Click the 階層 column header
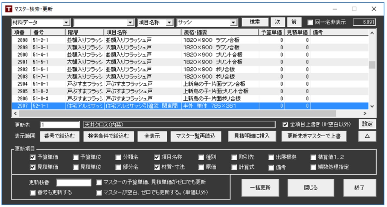 pyautogui.click(x=85, y=32)
